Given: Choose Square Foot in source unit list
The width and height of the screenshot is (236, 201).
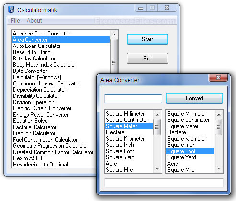Looking at the screenshot, I should 129,151.
